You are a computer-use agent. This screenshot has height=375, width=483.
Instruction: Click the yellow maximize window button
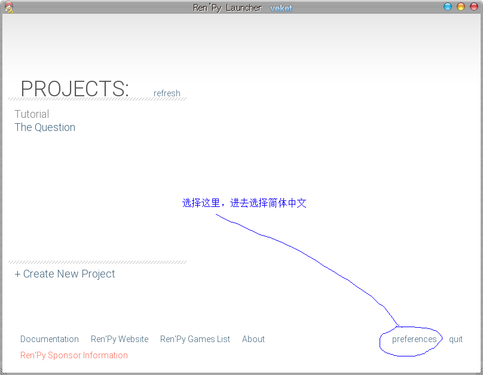click(x=461, y=7)
